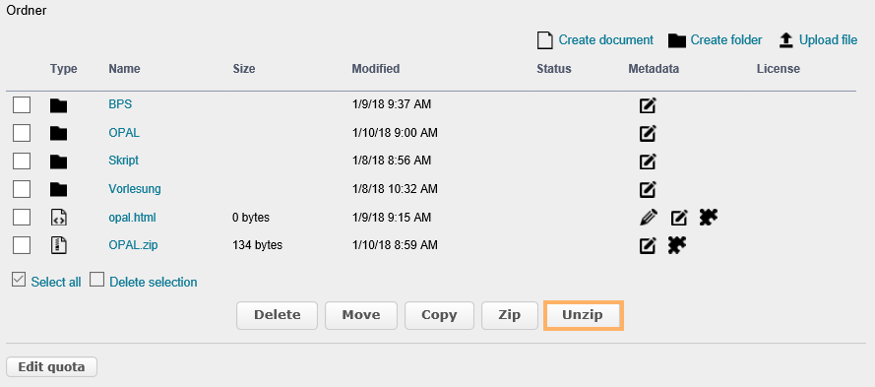This screenshot has width=875, height=387.
Task: Click the Select all checkbox icon
Action: 19,281
